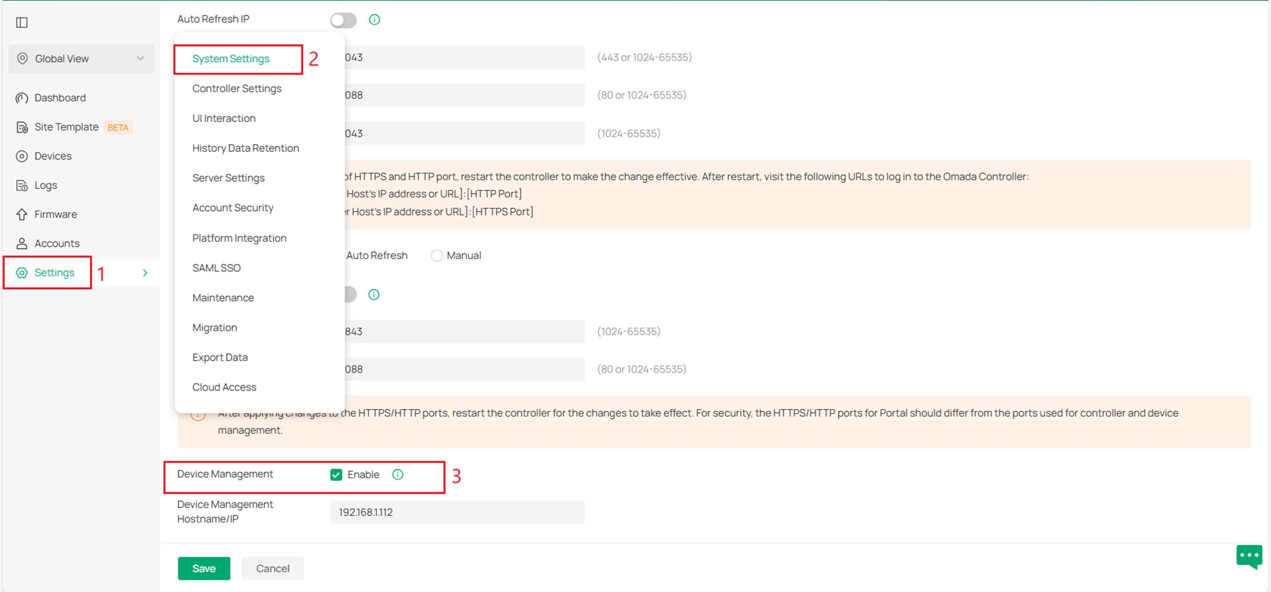Screen dimensions: 1271x592
Task: Enable the Auto Refresh IP toggle
Action: click(x=343, y=20)
